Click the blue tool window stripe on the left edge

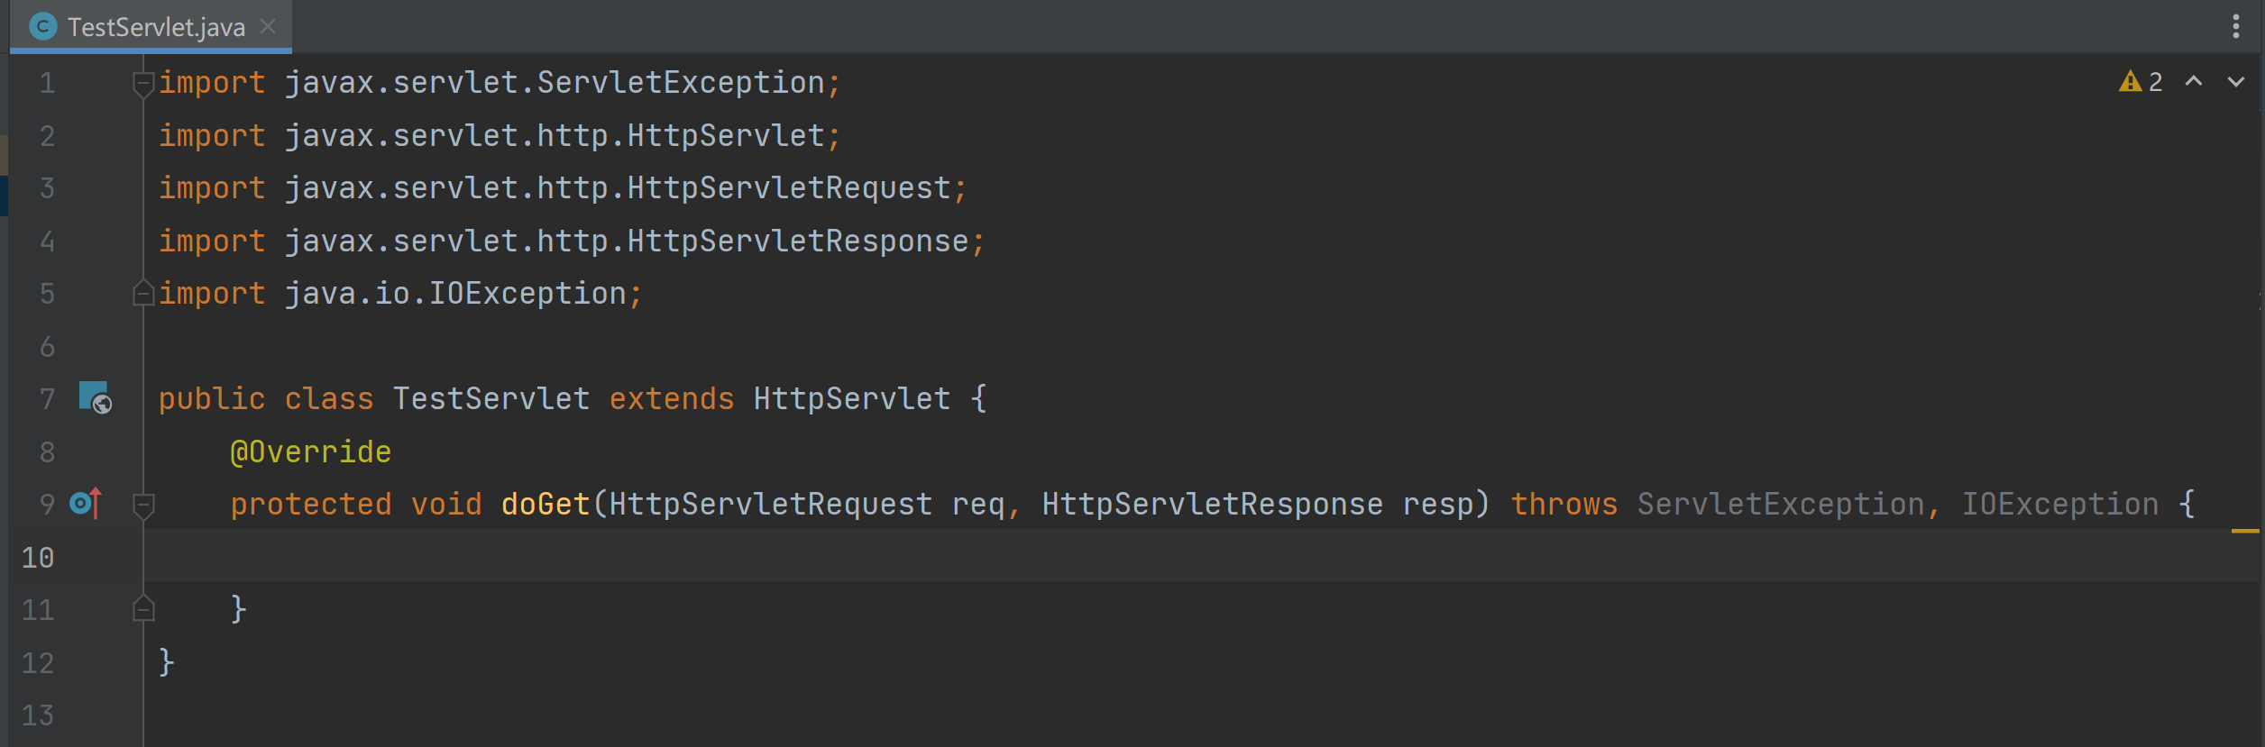pos(5,192)
